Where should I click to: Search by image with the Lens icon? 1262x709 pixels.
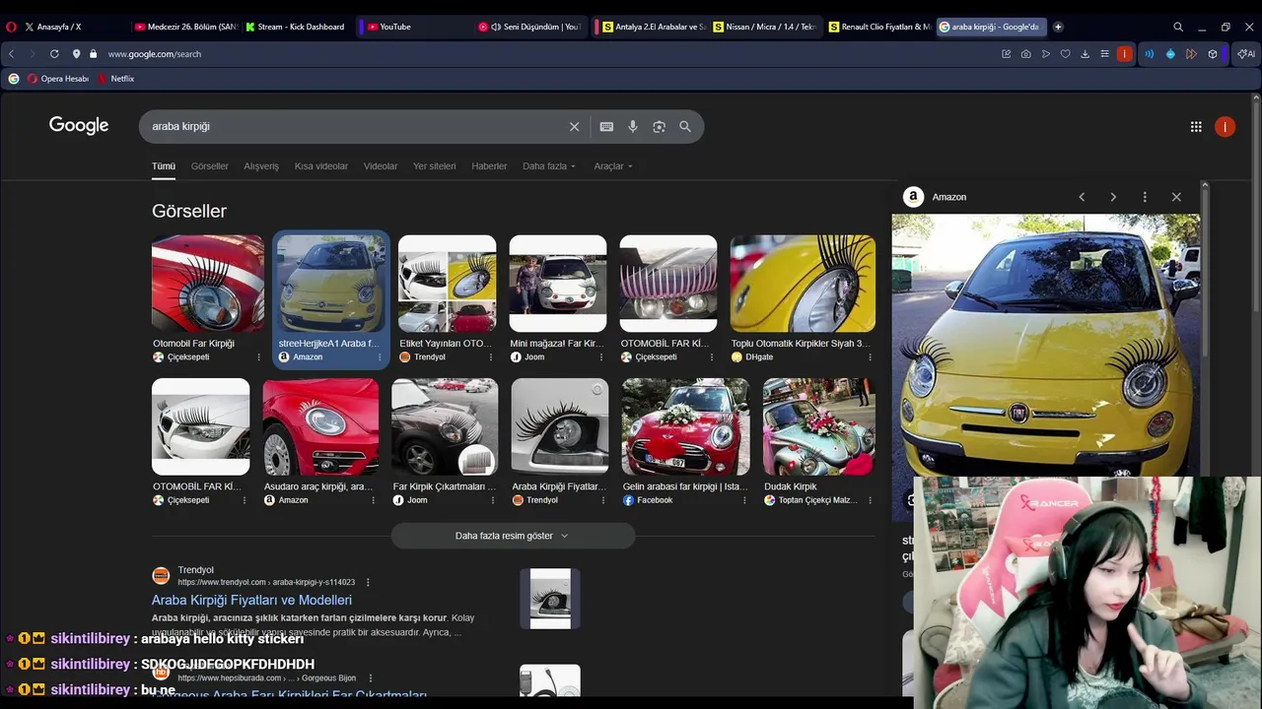(x=659, y=126)
